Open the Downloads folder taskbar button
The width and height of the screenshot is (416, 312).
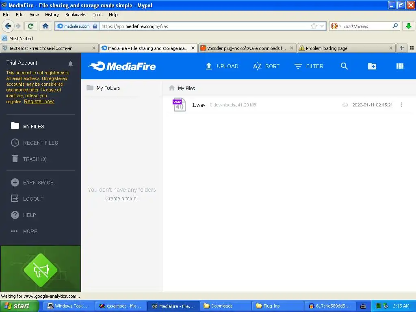pyautogui.click(x=225, y=306)
